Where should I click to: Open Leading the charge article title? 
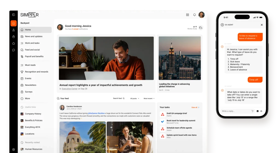(174, 85)
